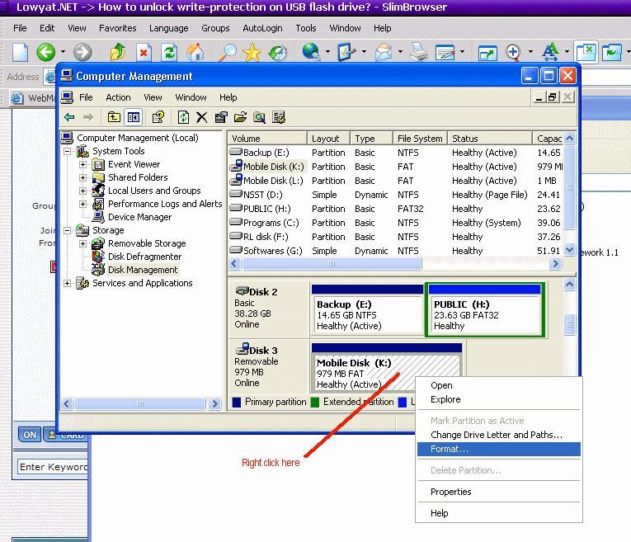Screen dimensions: 631x542
Task: Click the Disk 2 drive icon
Action: click(243, 290)
